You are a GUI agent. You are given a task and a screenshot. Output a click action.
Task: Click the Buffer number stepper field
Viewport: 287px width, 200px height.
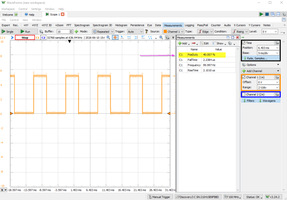(x=65, y=32)
